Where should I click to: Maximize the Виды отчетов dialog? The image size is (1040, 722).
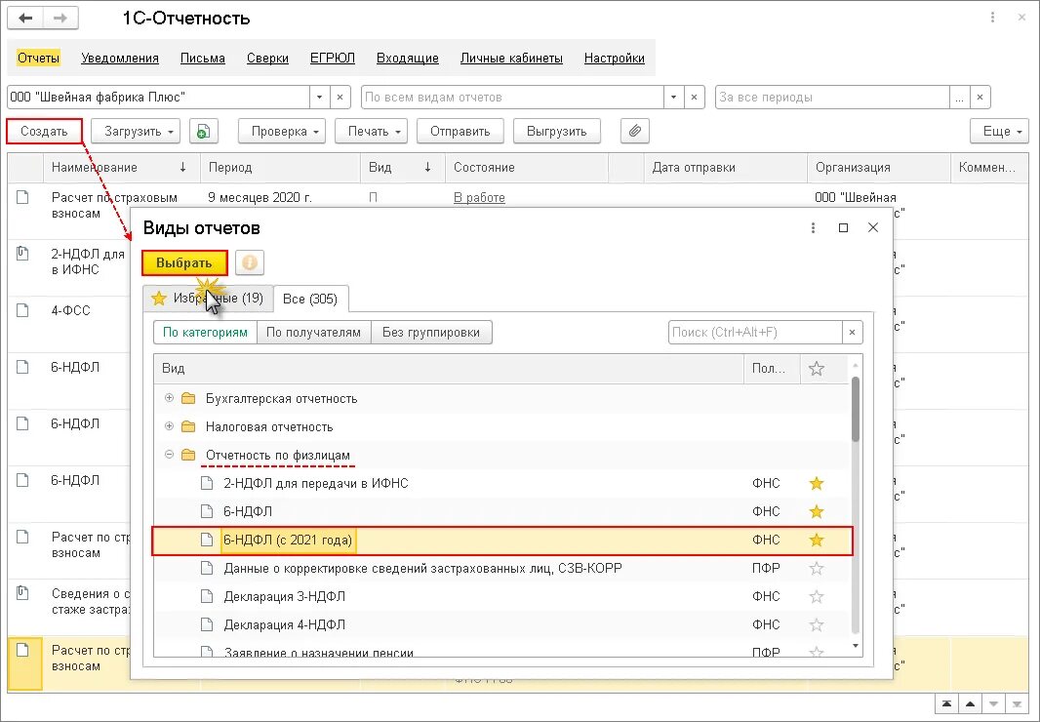pyautogui.click(x=843, y=228)
